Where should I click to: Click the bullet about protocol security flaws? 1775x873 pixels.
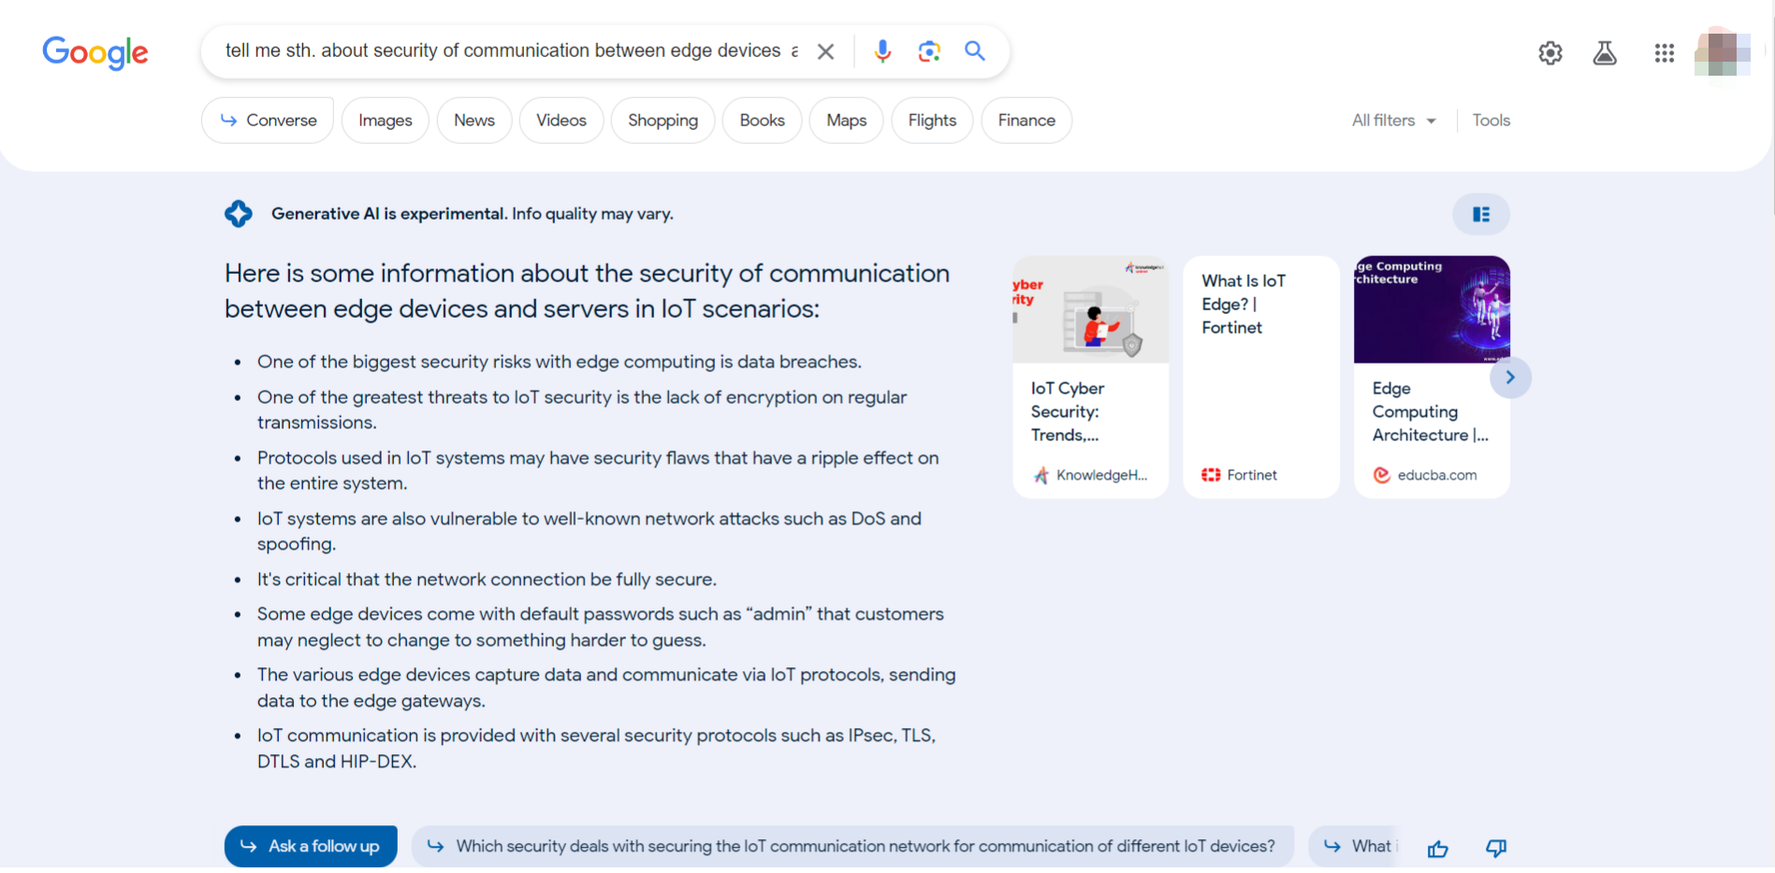598,470
